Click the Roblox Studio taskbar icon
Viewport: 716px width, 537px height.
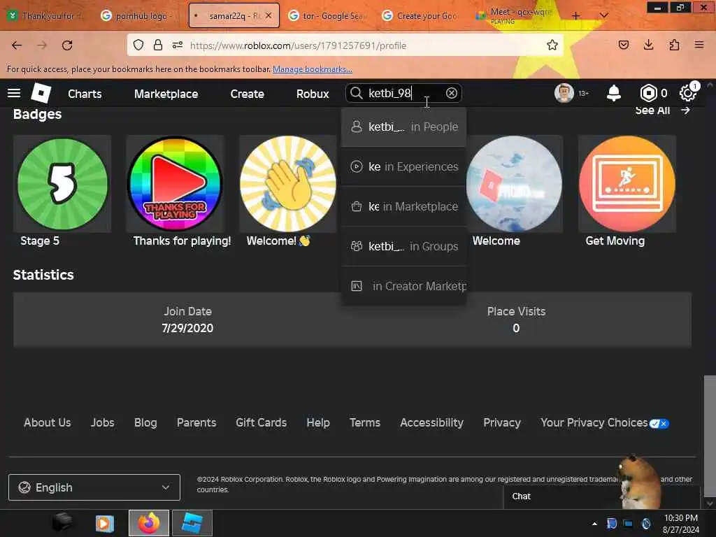(x=192, y=523)
